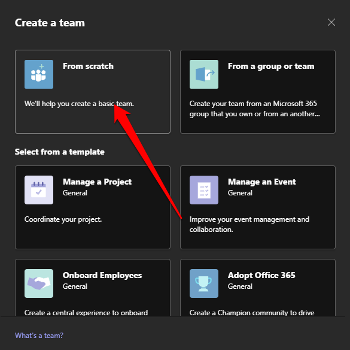Click the From a group or team icon
Viewport: 350px width, 350px height.
coord(204,74)
